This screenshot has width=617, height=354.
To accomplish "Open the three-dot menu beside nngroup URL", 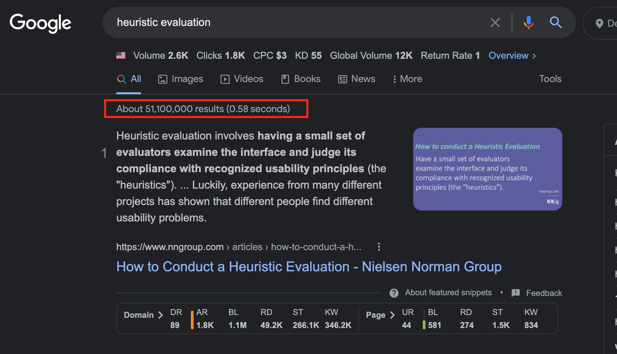I will pyautogui.click(x=379, y=247).
